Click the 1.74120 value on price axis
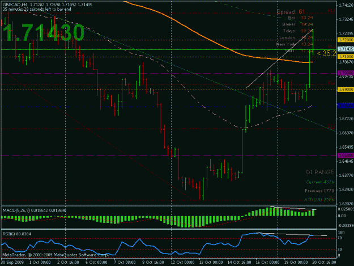Image resolution: width=354 pixels, height=266 pixels. [346, 5]
